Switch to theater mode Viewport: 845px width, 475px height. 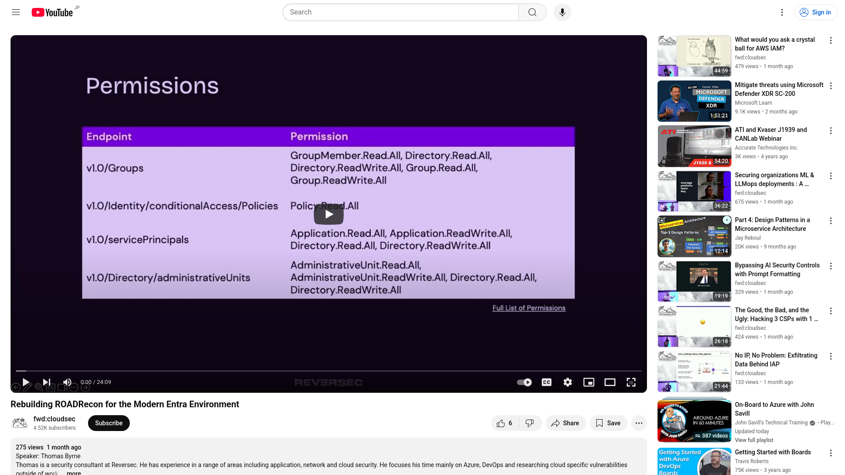(x=610, y=382)
